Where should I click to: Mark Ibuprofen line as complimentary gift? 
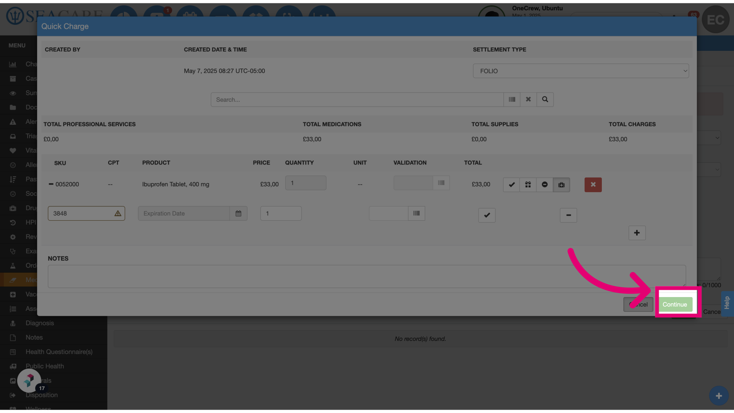528,185
